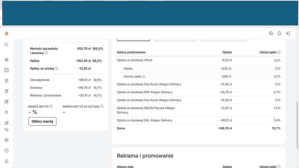299x168 pixels.
Task: Click the page vertical scrollbar
Action: pos(297,125)
